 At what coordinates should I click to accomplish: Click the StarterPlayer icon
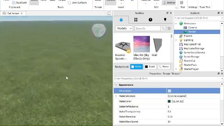pos(181,69)
